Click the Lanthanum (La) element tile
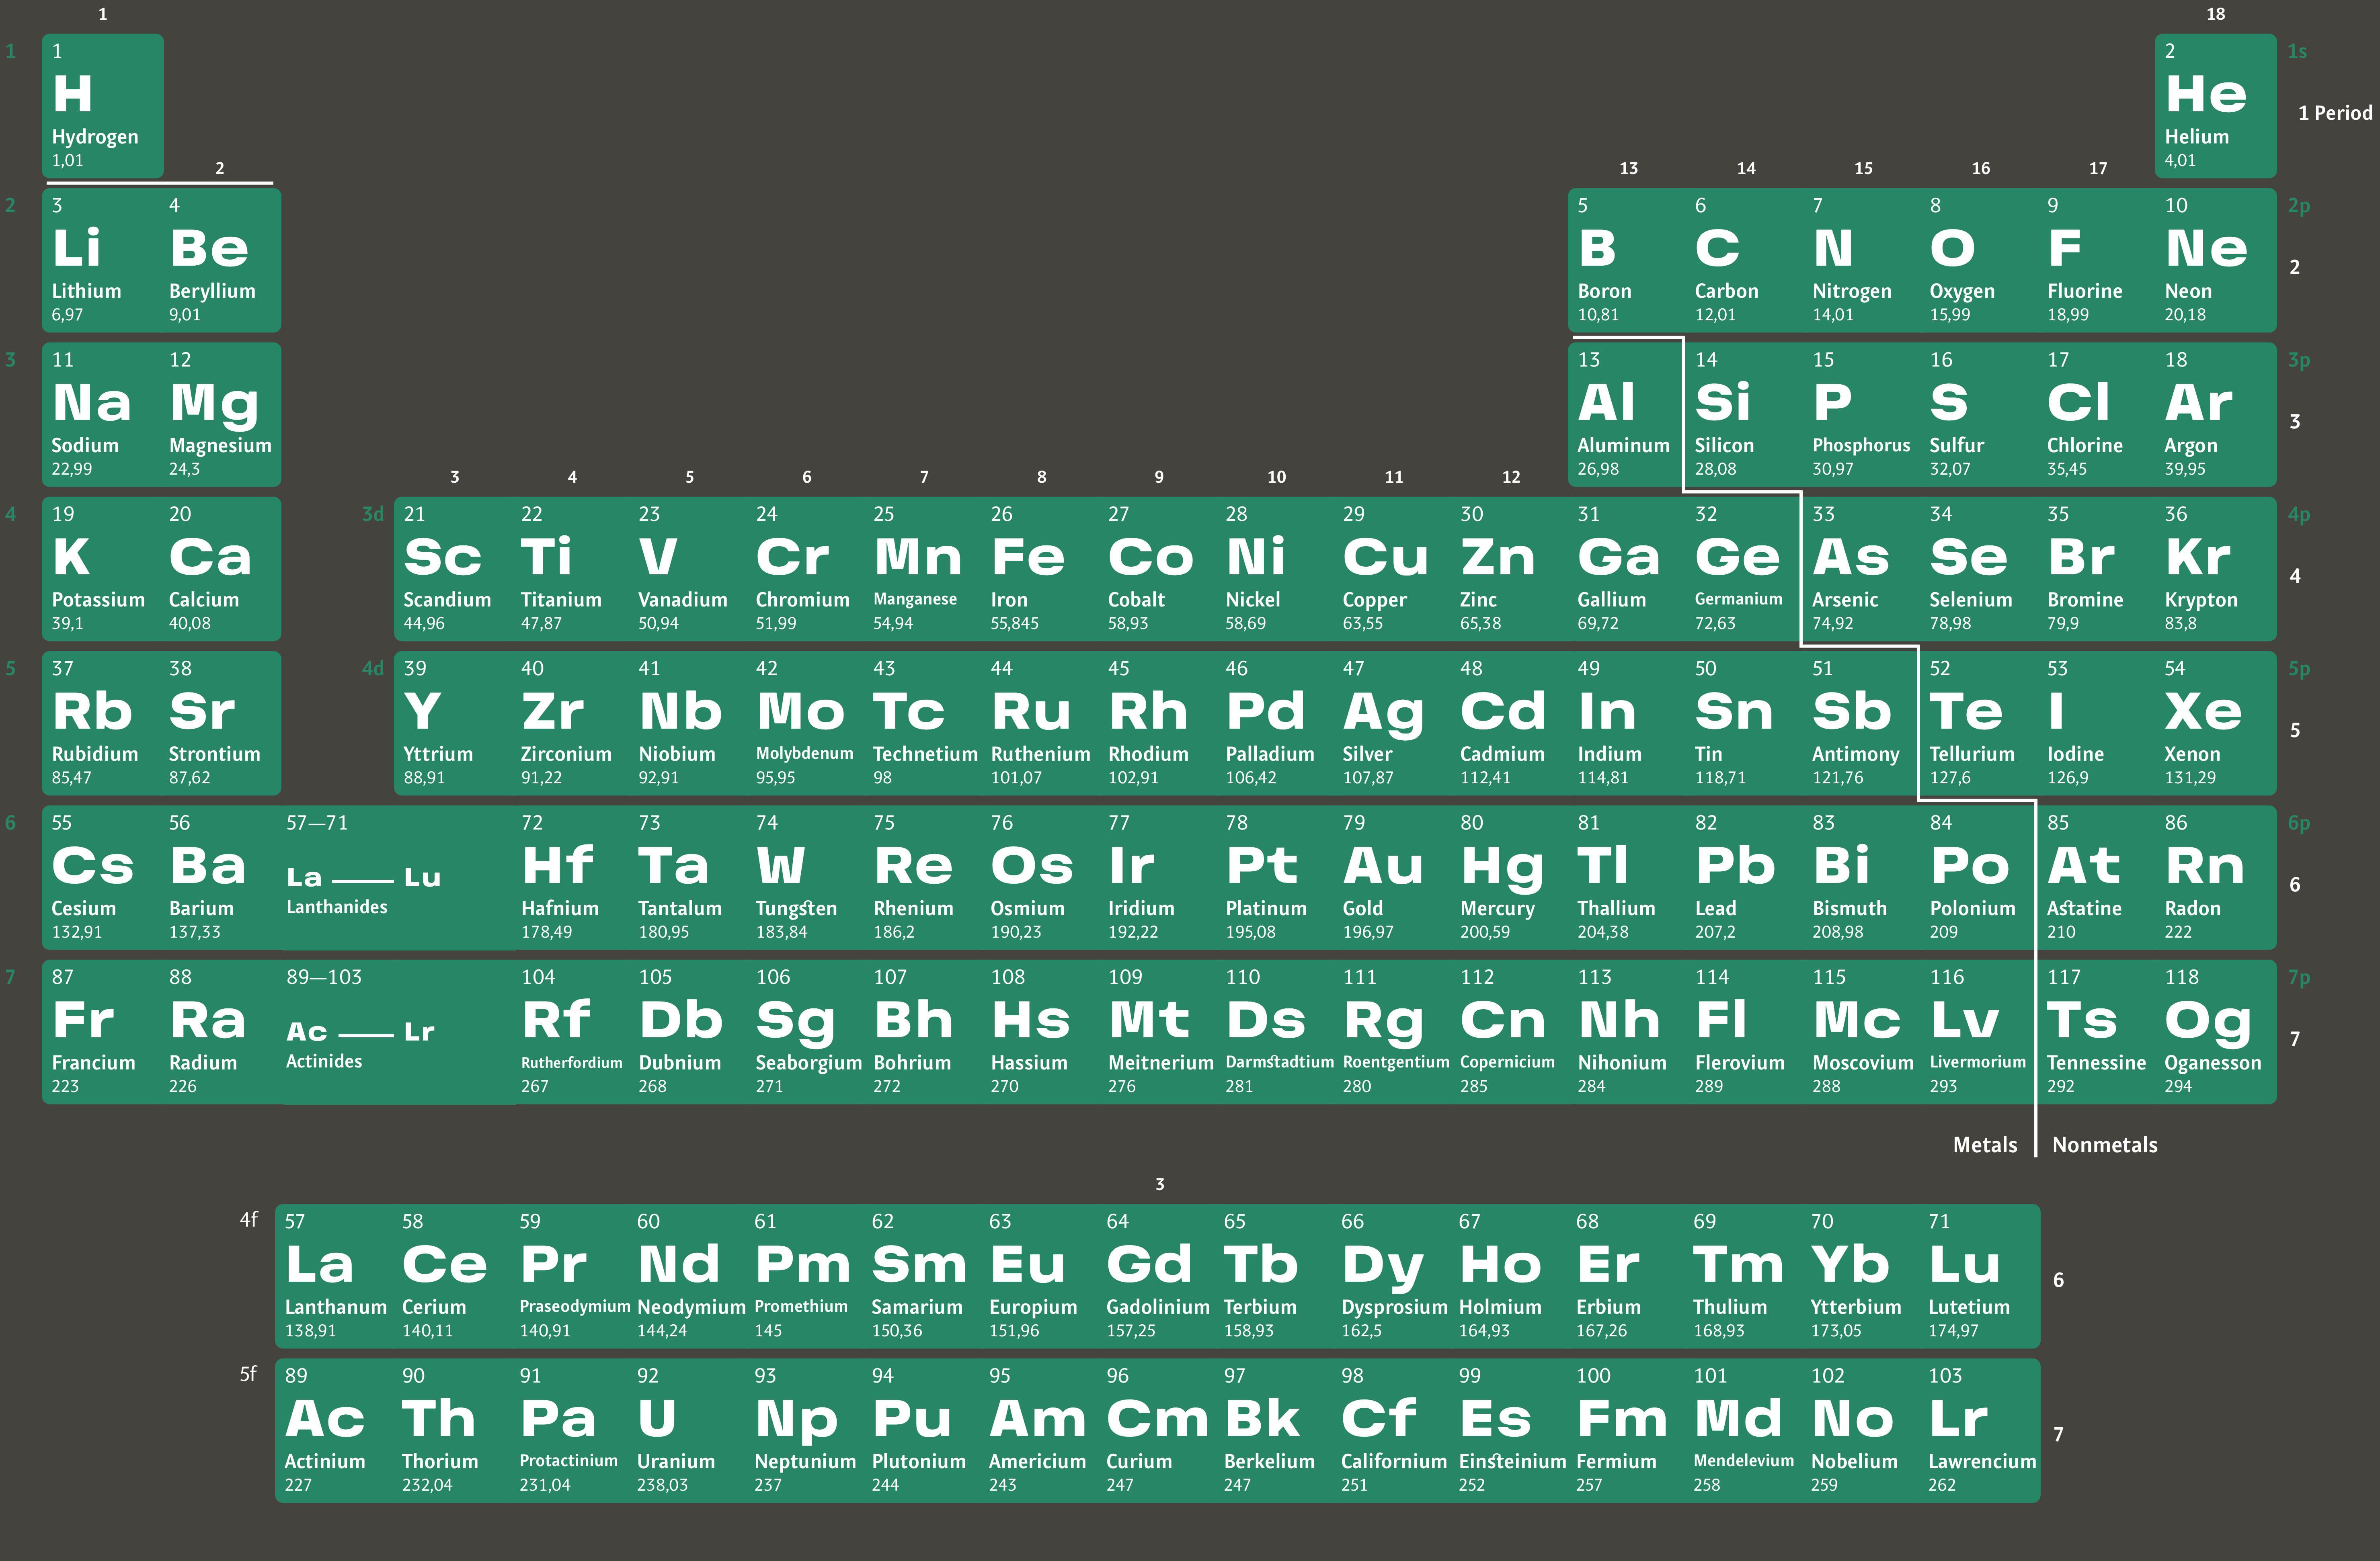Screen dimensions: 2380x1561 332,1276
